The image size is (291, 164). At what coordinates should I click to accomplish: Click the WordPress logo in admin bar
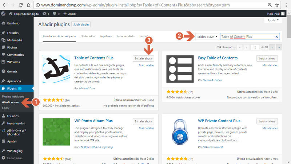coord(3,13)
